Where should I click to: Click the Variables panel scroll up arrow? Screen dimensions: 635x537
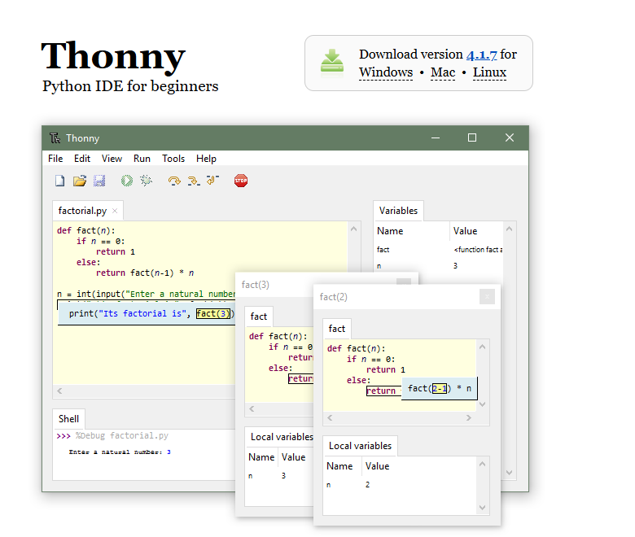(x=510, y=229)
